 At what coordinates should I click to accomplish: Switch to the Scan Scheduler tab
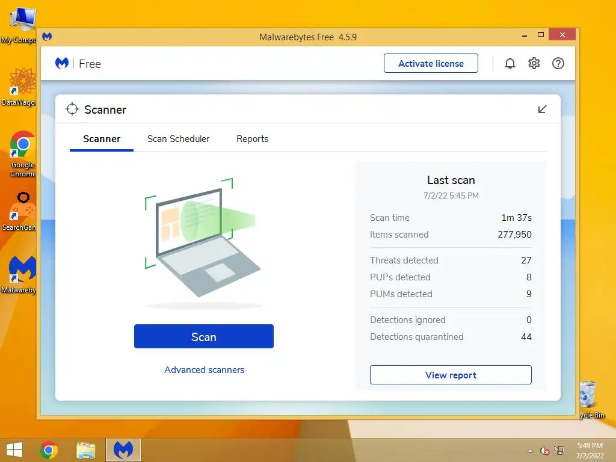pyautogui.click(x=178, y=139)
